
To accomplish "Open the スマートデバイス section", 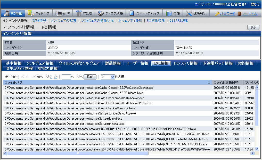I will (x=145, y=13).
